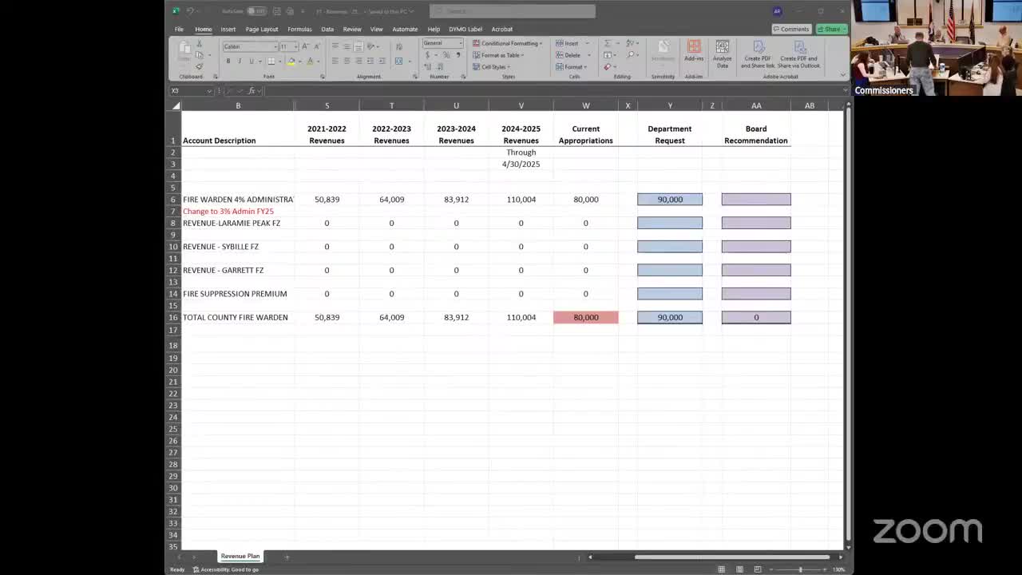The width and height of the screenshot is (1022, 575).
Task: Select the Revenue Plan sheet tab
Action: (240, 556)
